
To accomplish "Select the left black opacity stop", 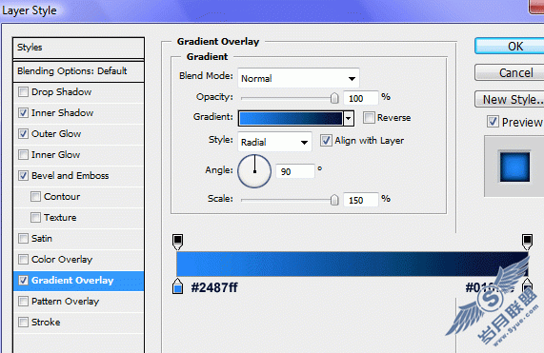I will click(x=177, y=242).
